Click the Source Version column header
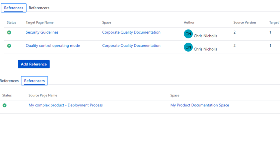Viewport: 280px width, 159px height. point(244,22)
